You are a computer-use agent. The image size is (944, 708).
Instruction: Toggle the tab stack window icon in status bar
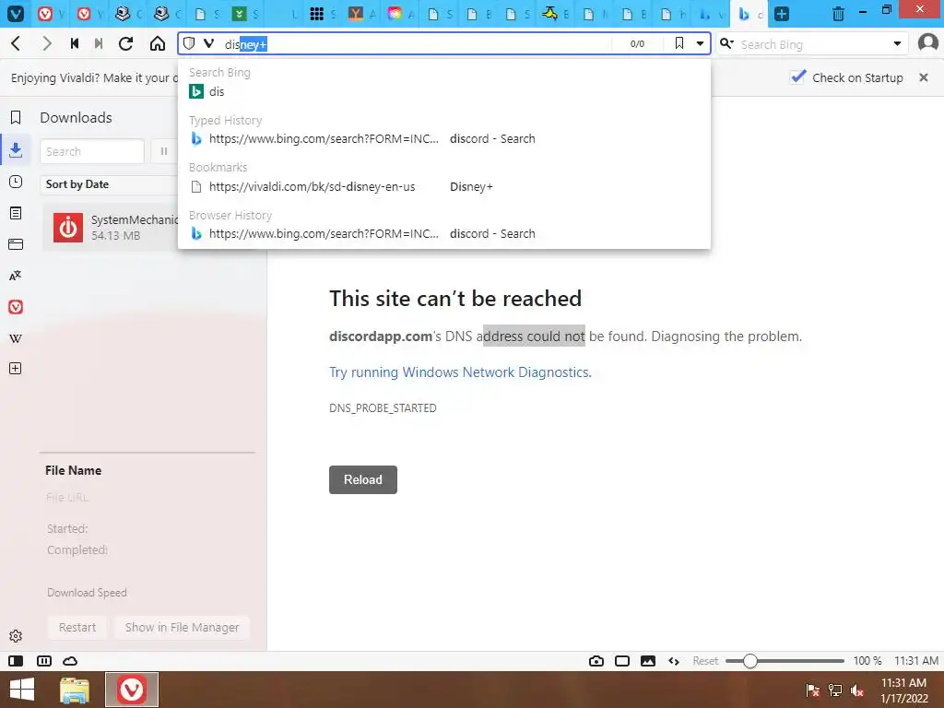coord(622,661)
